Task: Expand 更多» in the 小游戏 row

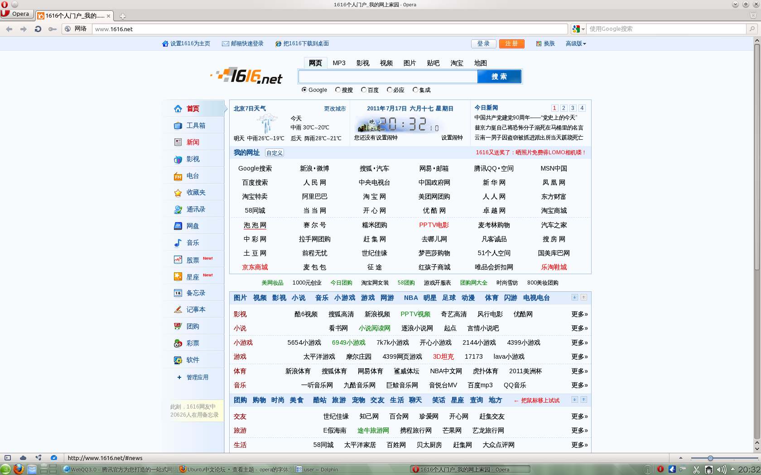Action: click(x=579, y=342)
